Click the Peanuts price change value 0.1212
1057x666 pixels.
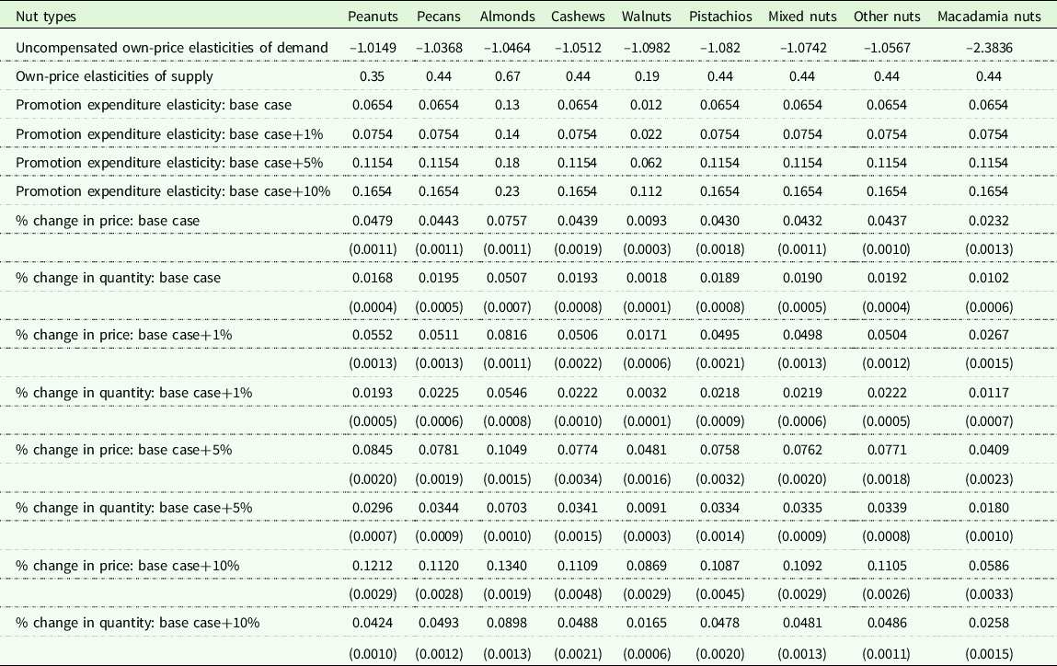pyautogui.click(x=372, y=566)
